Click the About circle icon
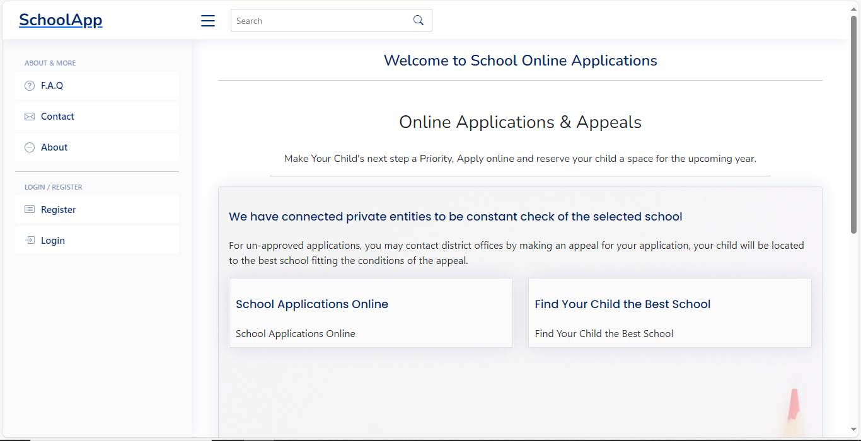 click(x=30, y=147)
